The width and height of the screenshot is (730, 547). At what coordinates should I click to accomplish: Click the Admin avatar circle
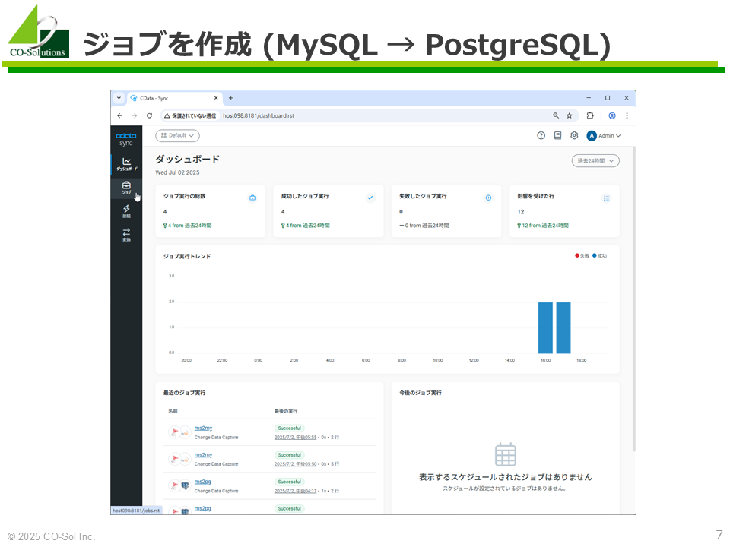point(592,136)
